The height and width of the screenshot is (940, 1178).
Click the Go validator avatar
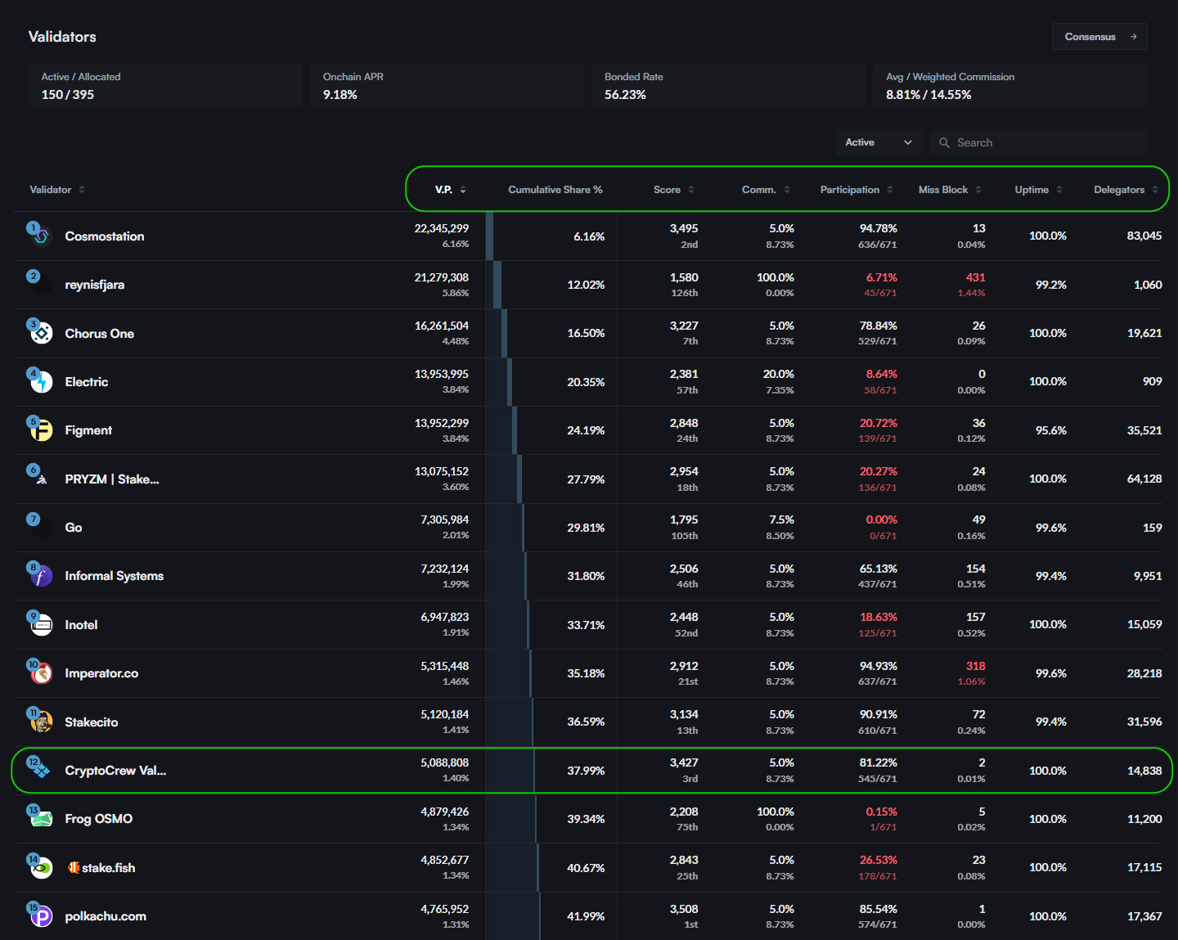[x=42, y=528]
